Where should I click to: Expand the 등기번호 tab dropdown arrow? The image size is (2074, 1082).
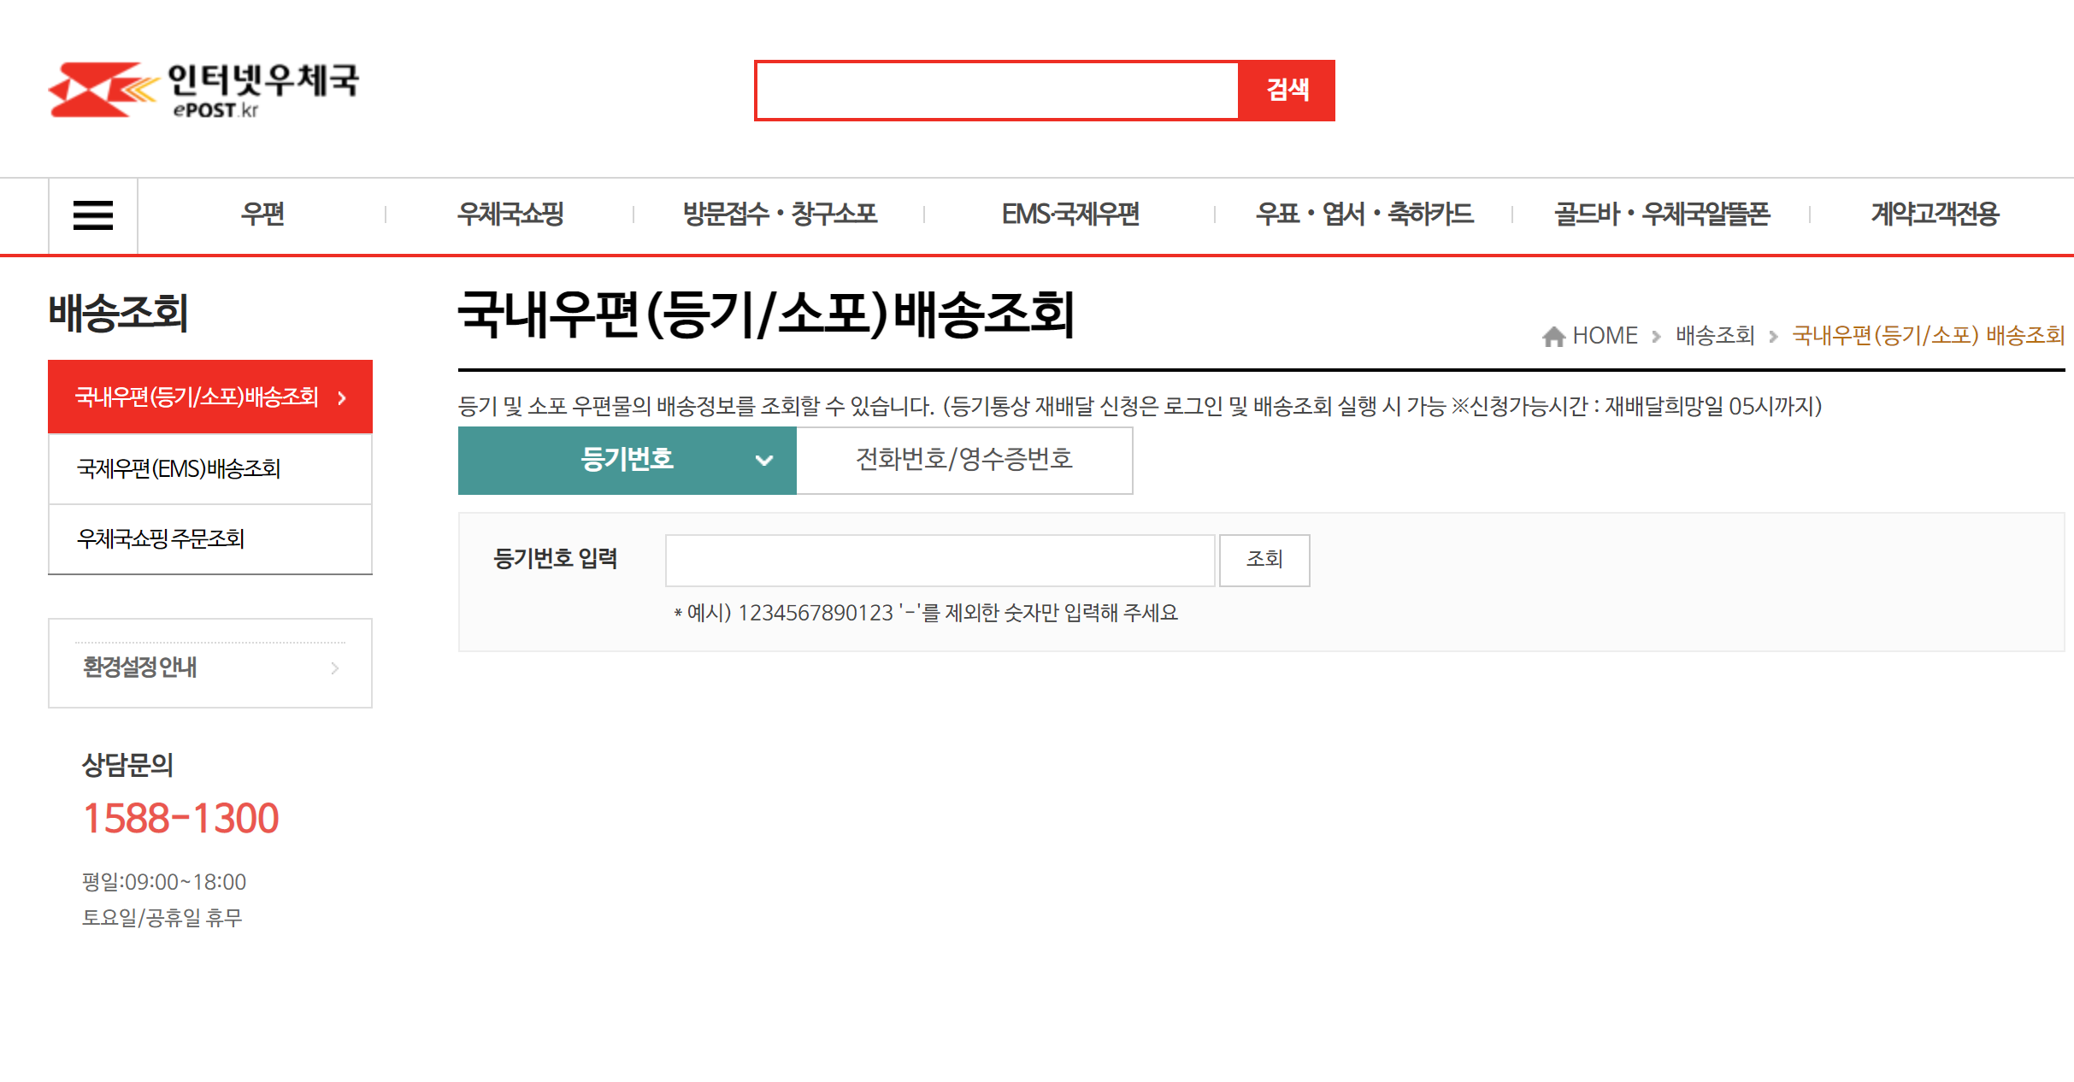click(764, 461)
